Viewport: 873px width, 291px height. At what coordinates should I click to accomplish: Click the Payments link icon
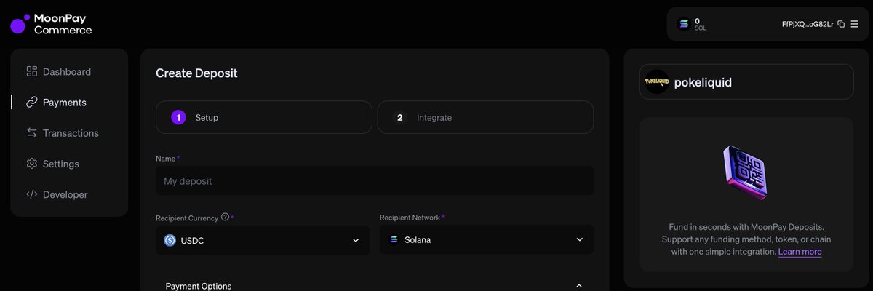coord(31,103)
